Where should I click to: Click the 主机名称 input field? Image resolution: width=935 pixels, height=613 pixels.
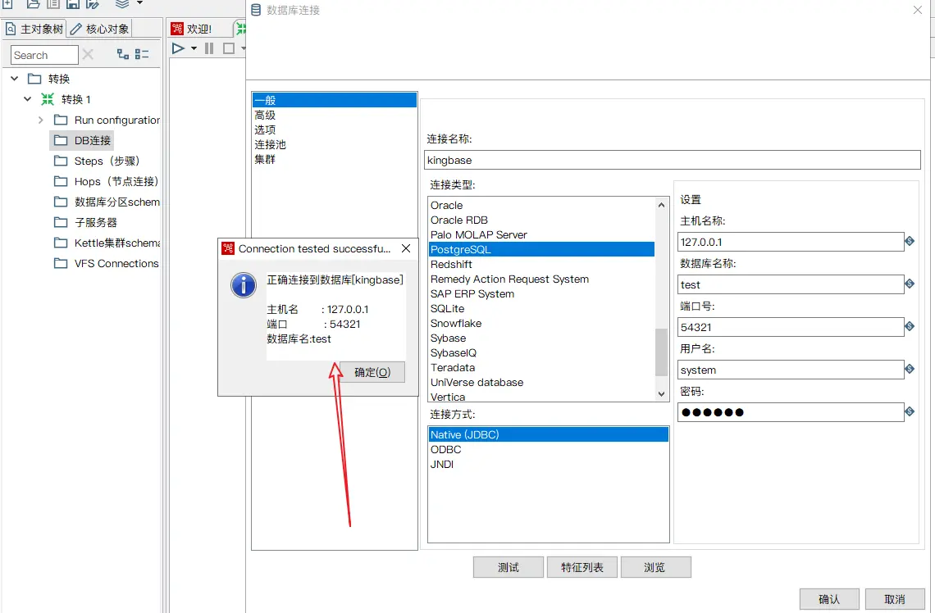791,242
